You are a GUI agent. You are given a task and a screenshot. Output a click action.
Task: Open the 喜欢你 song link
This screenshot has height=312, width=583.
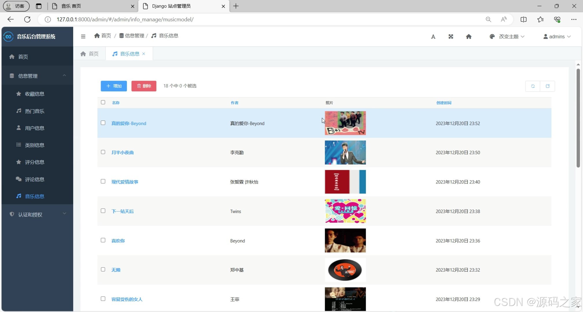pyautogui.click(x=118, y=241)
